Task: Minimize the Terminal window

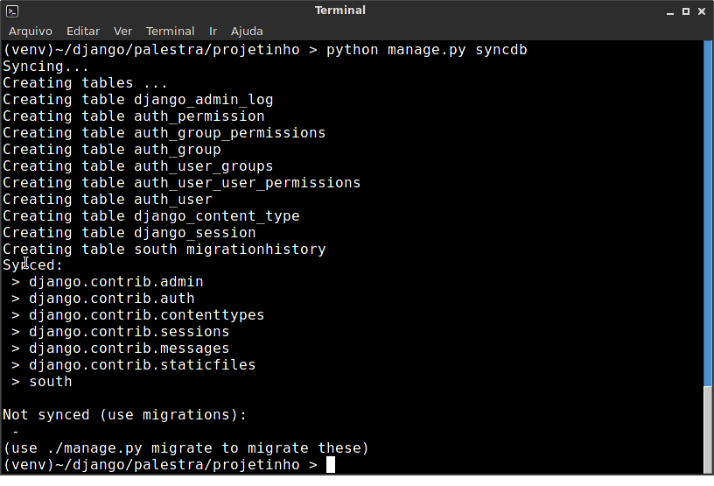Action: [x=670, y=11]
